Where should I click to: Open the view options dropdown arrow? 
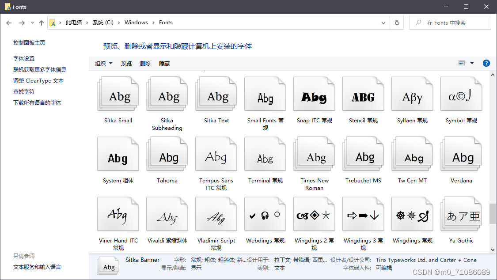[x=472, y=63]
